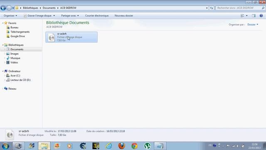Image resolution: width=266 pixels, height=150 pixels.
Task: Open the gear application on the taskbar
Action: point(83,146)
